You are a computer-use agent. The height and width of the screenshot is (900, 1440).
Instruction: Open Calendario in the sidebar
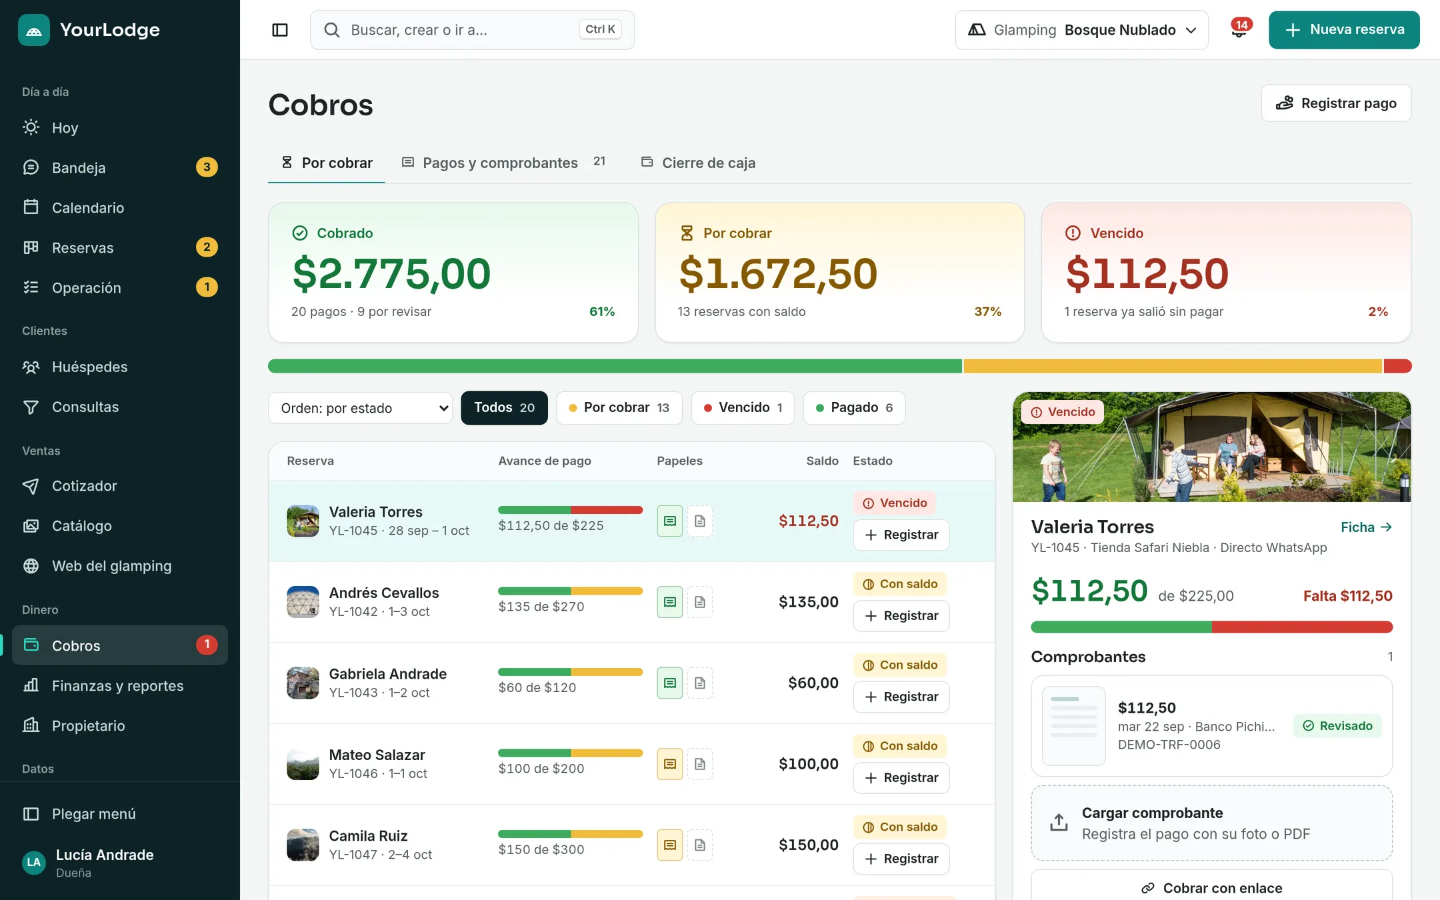click(x=120, y=207)
